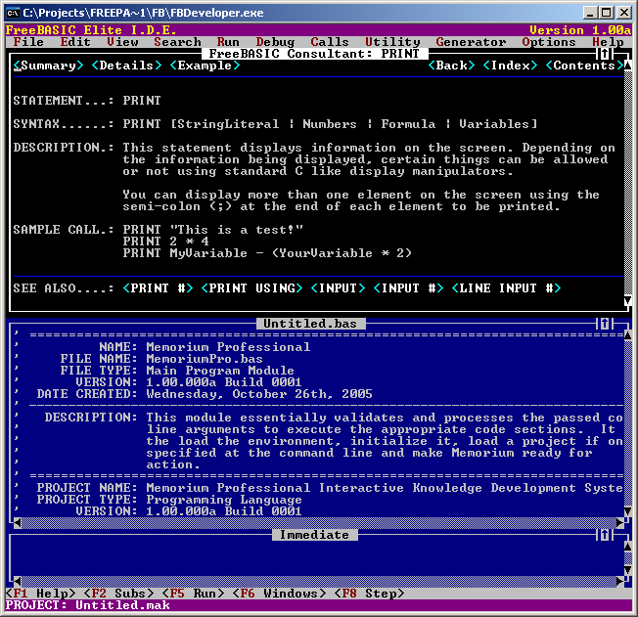Expand the Utility menu
The image size is (638, 617).
point(392,42)
